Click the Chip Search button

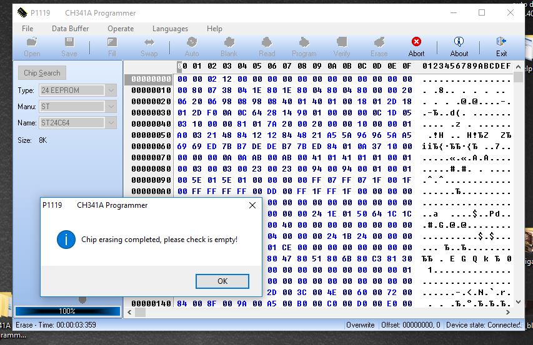pyautogui.click(x=42, y=73)
